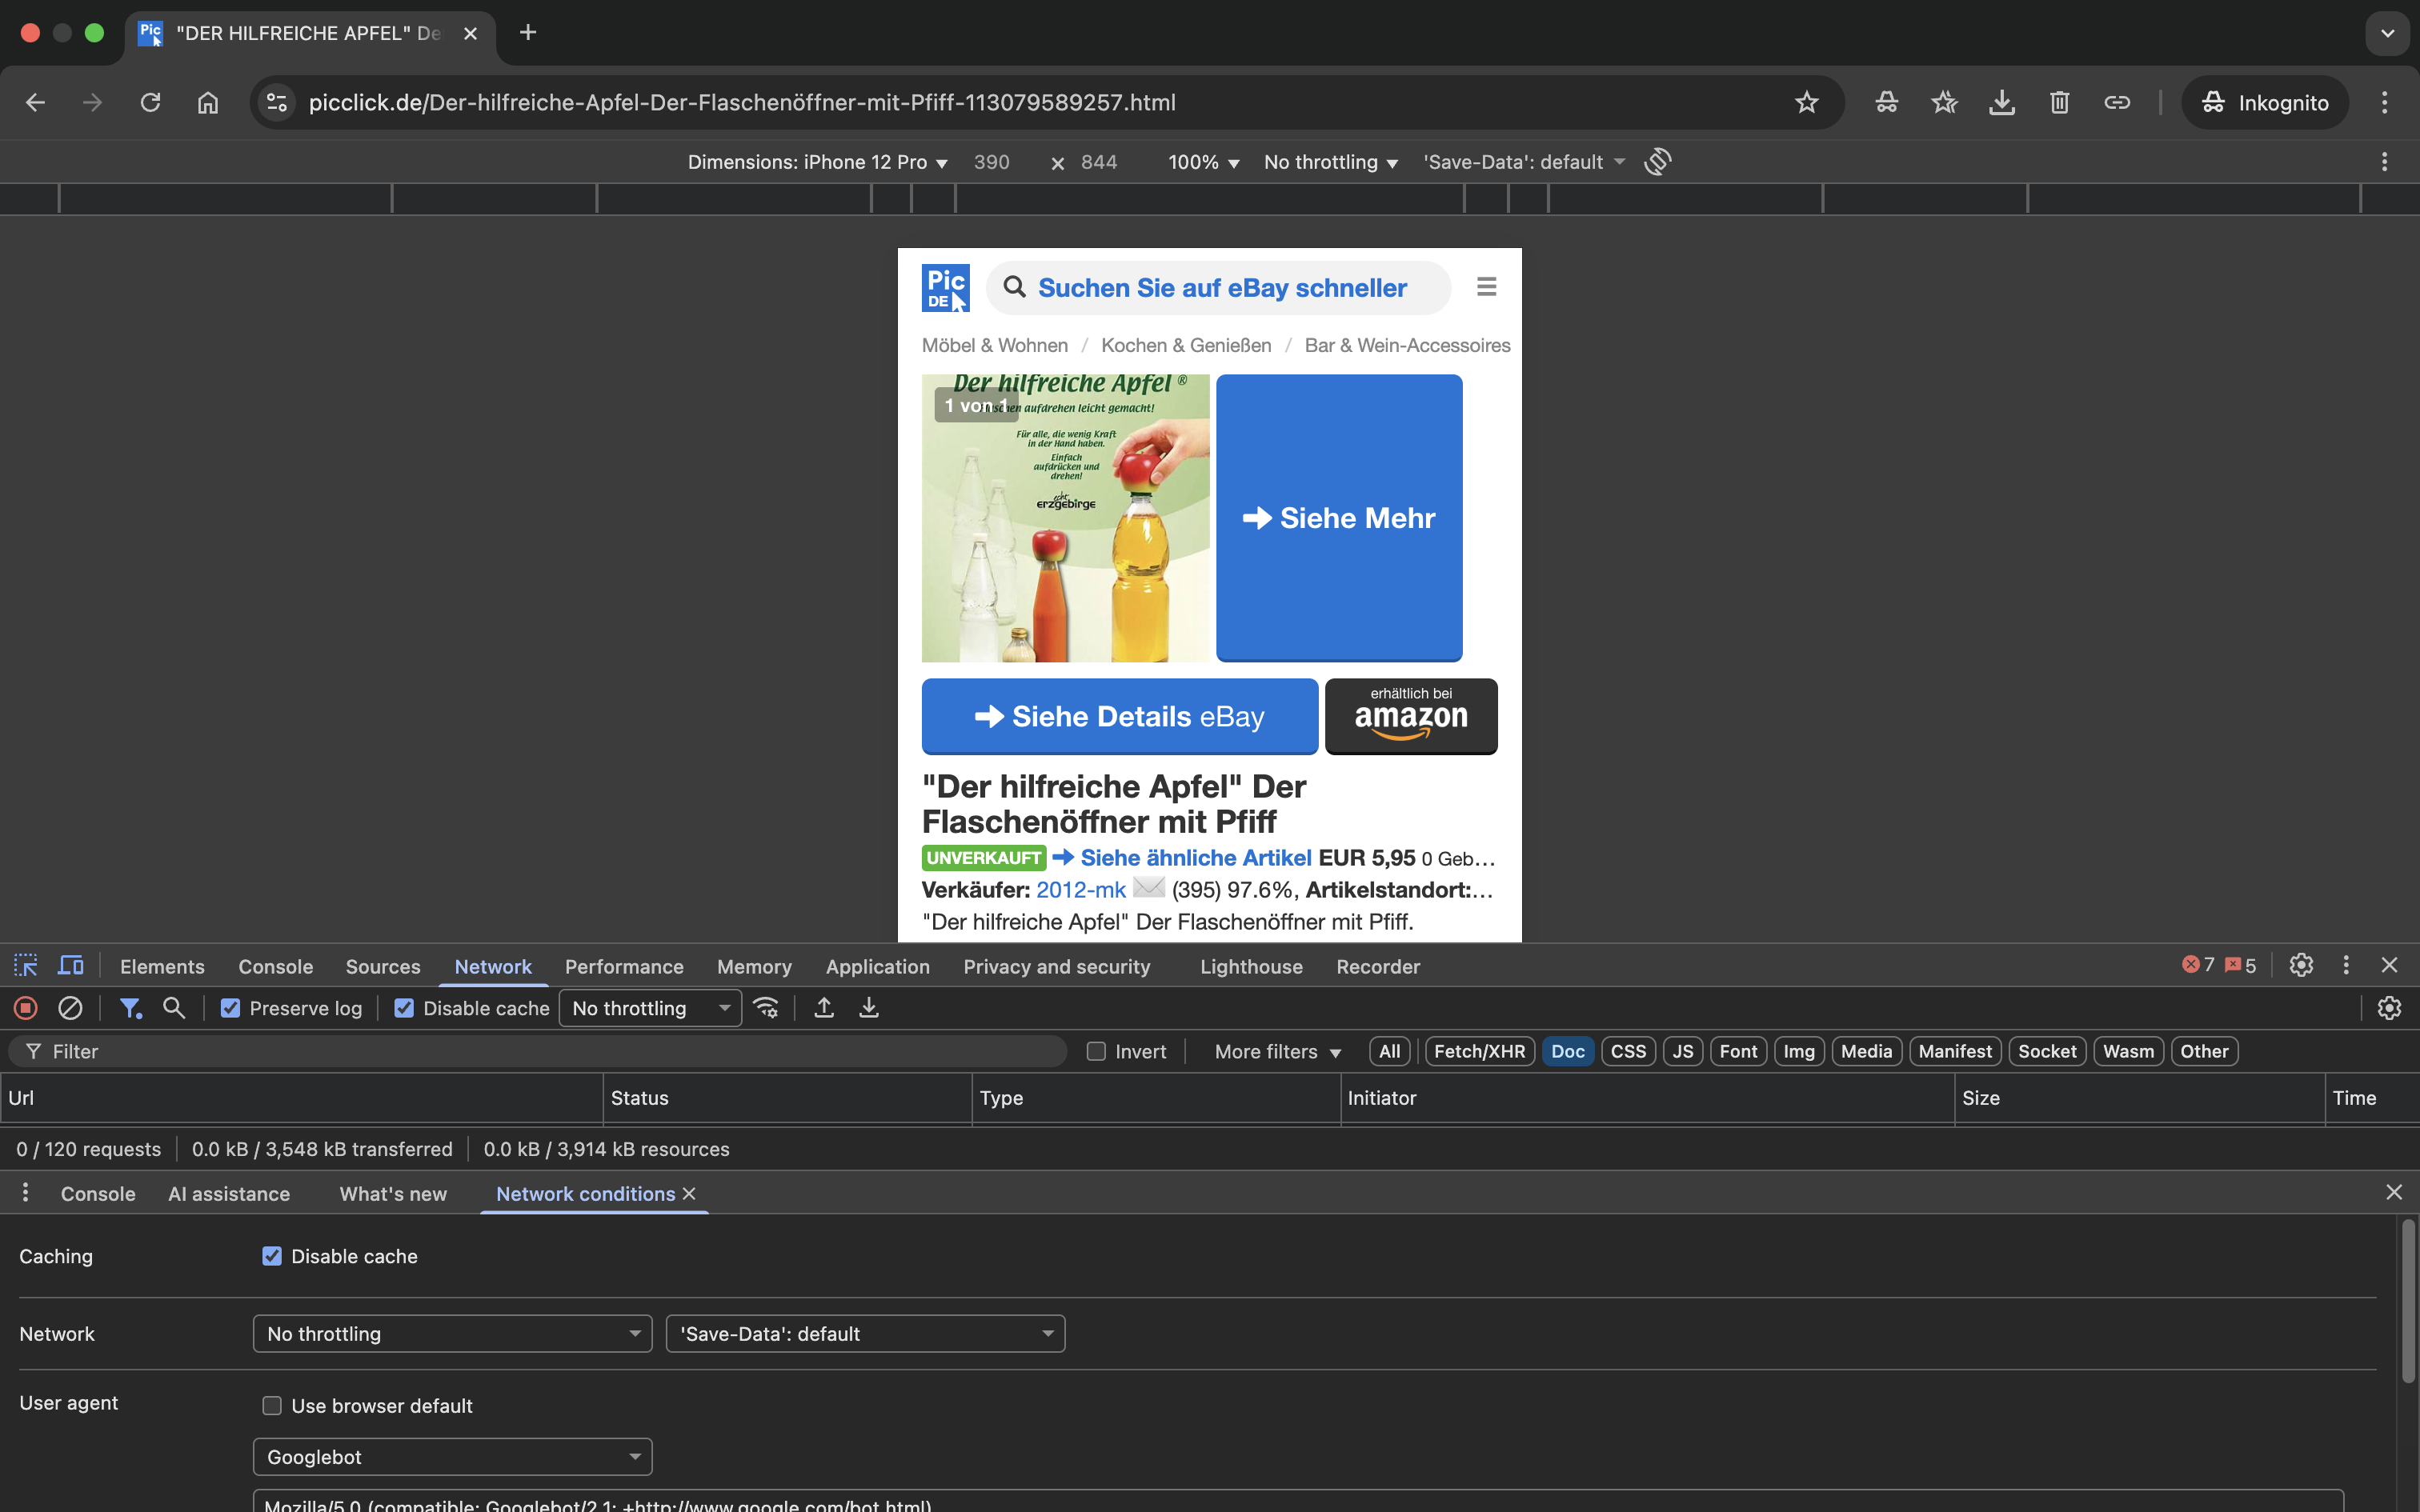Open the network request search

click(x=174, y=1007)
